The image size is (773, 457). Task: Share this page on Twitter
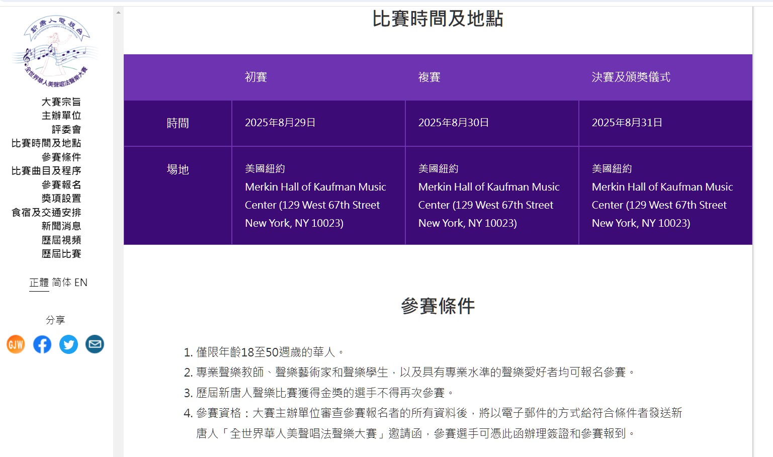pyautogui.click(x=68, y=344)
